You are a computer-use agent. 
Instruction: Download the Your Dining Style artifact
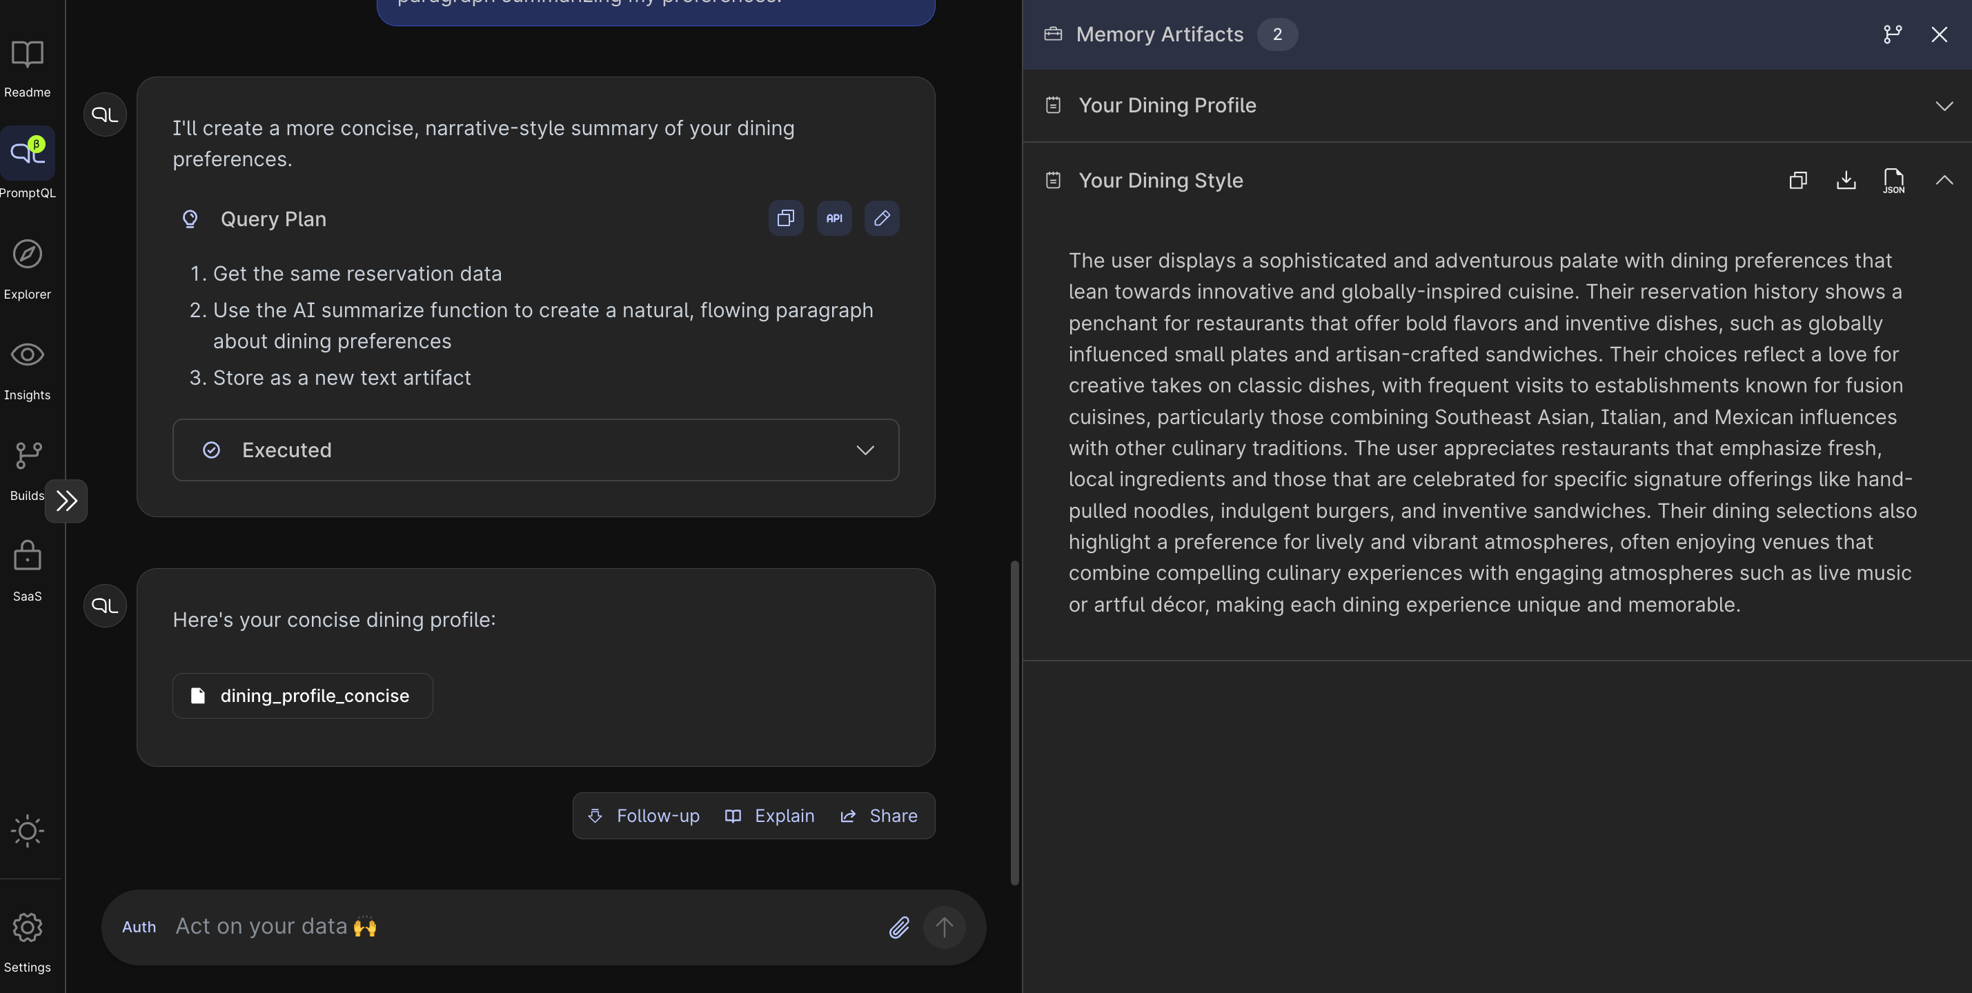[1846, 181]
